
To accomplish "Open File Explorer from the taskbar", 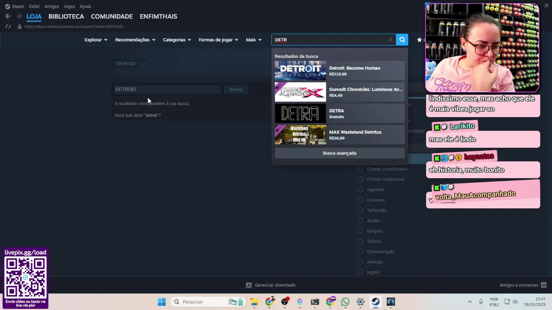I will click(254, 302).
